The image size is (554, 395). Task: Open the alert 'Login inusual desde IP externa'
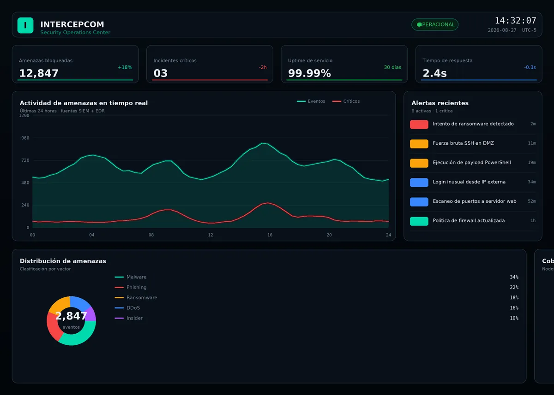click(x=473, y=182)
